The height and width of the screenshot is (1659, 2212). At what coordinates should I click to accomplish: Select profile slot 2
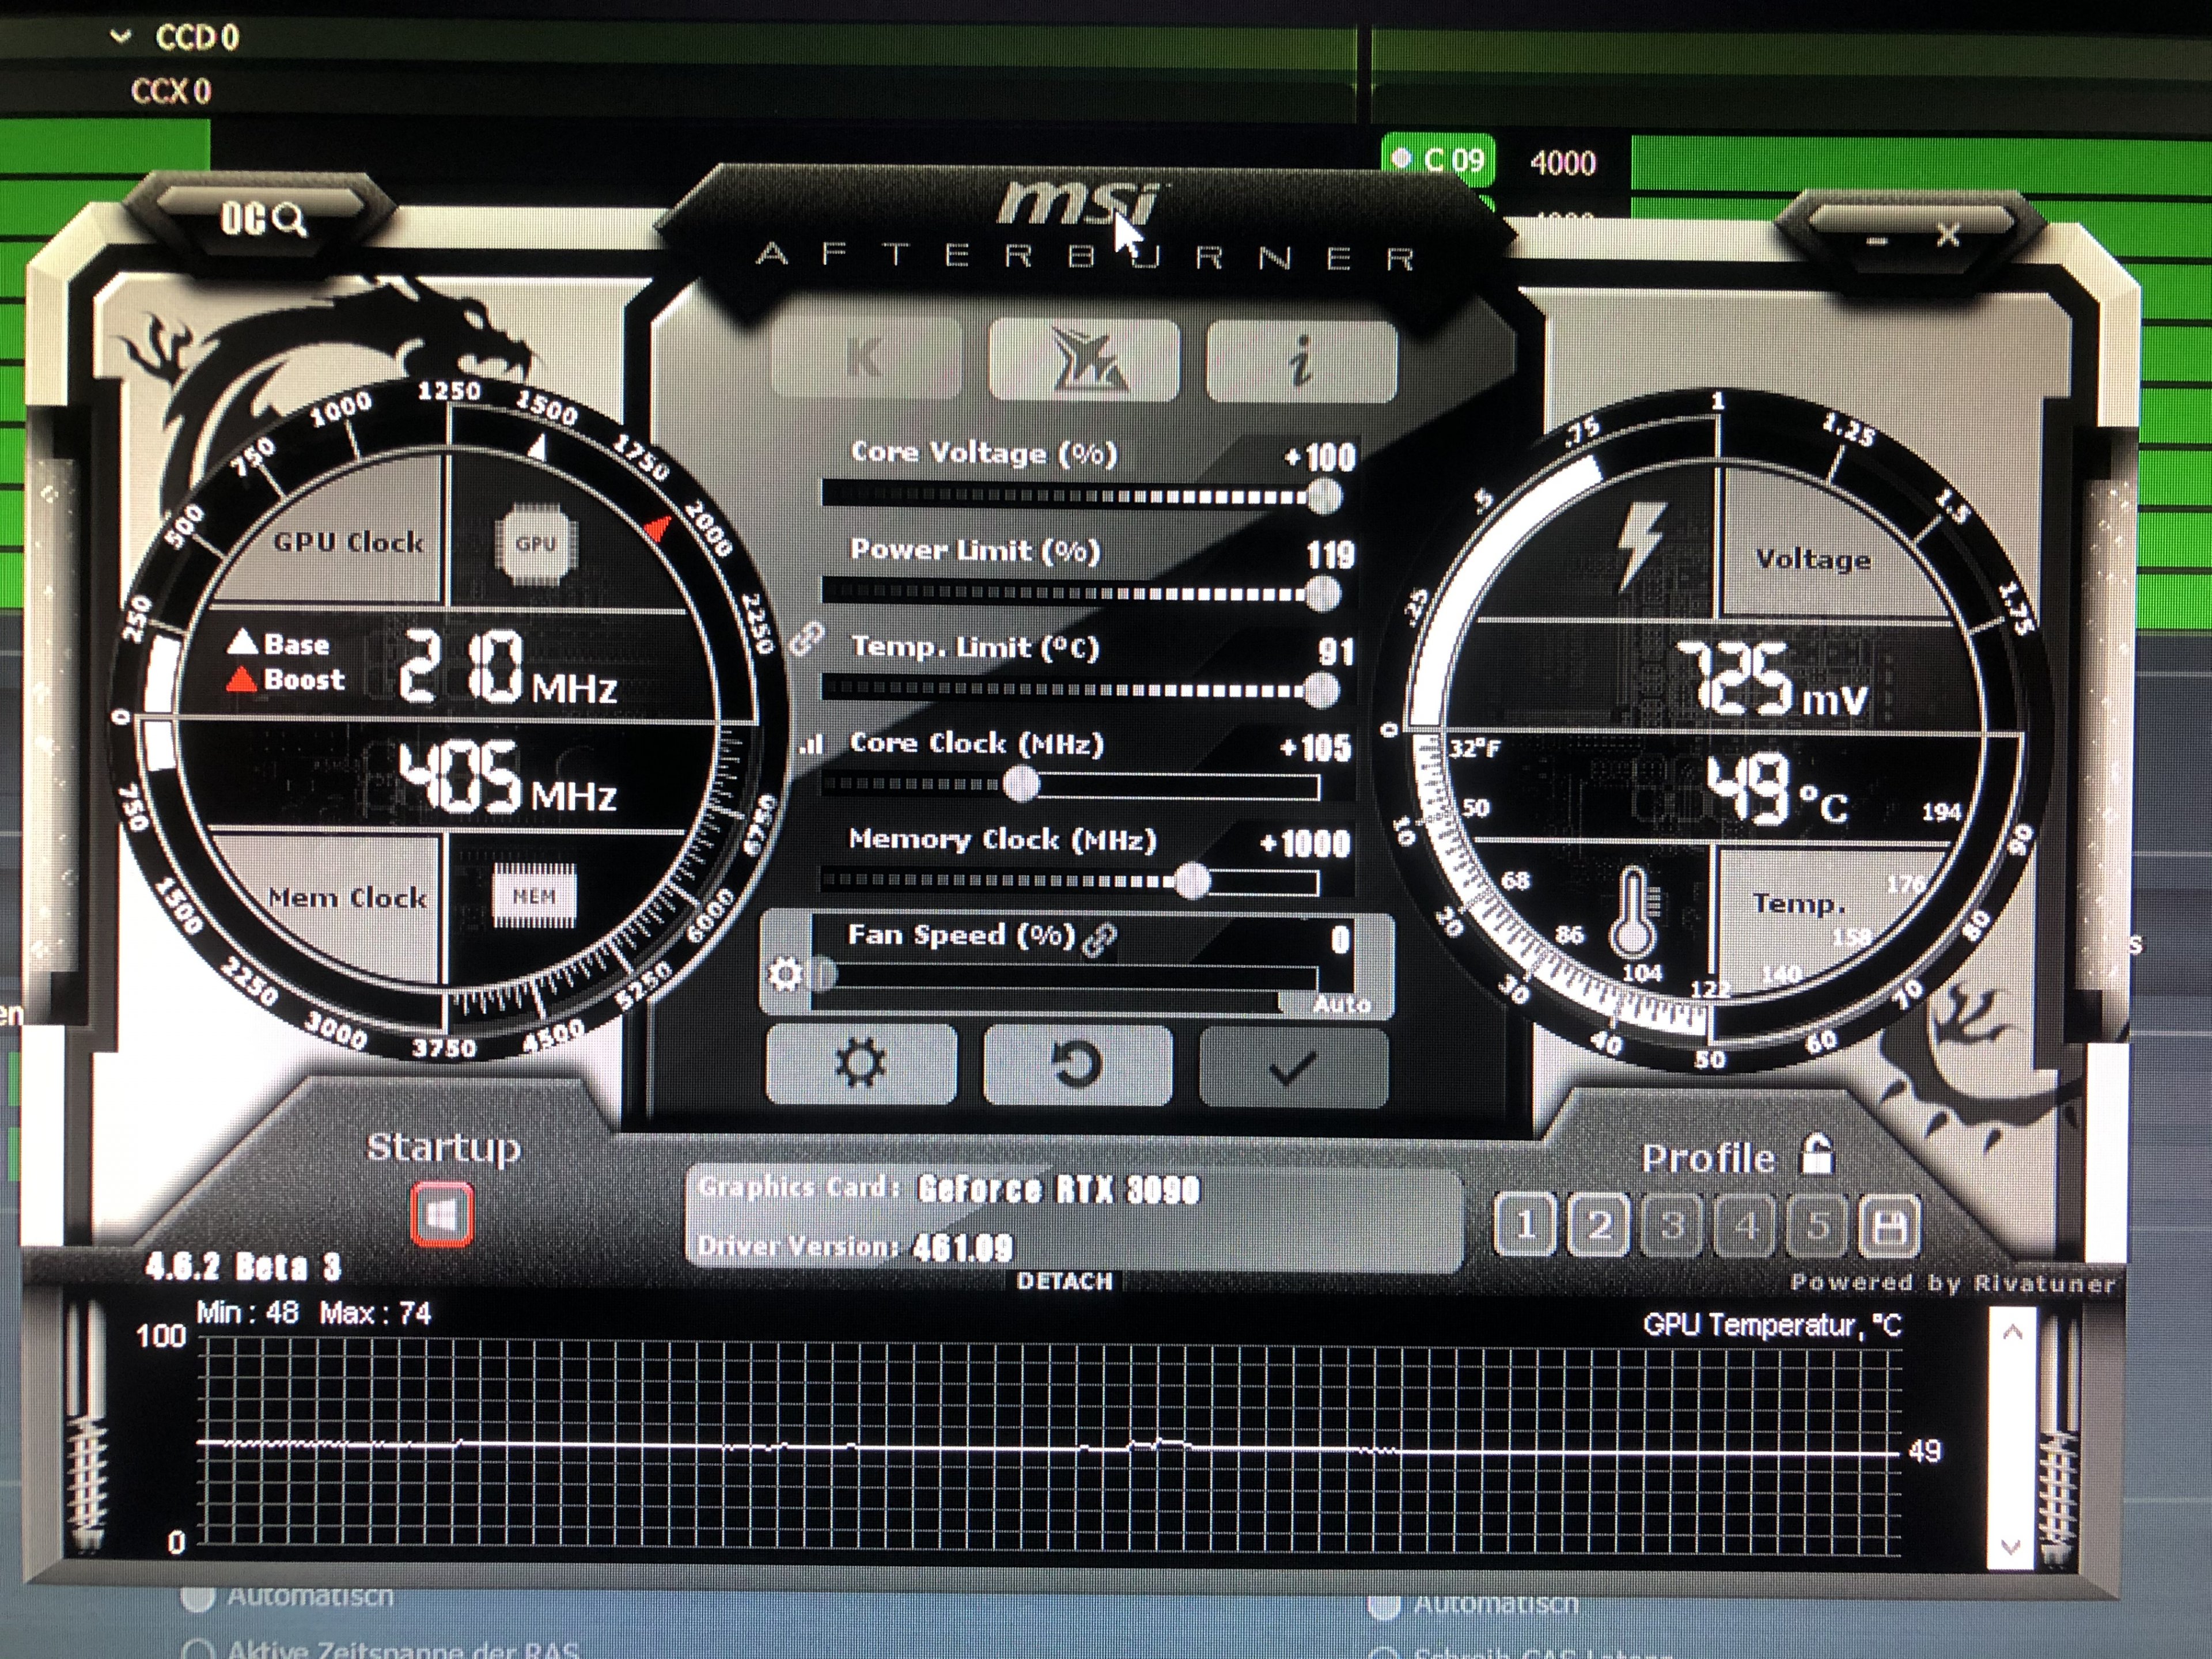[1599, 1225]
